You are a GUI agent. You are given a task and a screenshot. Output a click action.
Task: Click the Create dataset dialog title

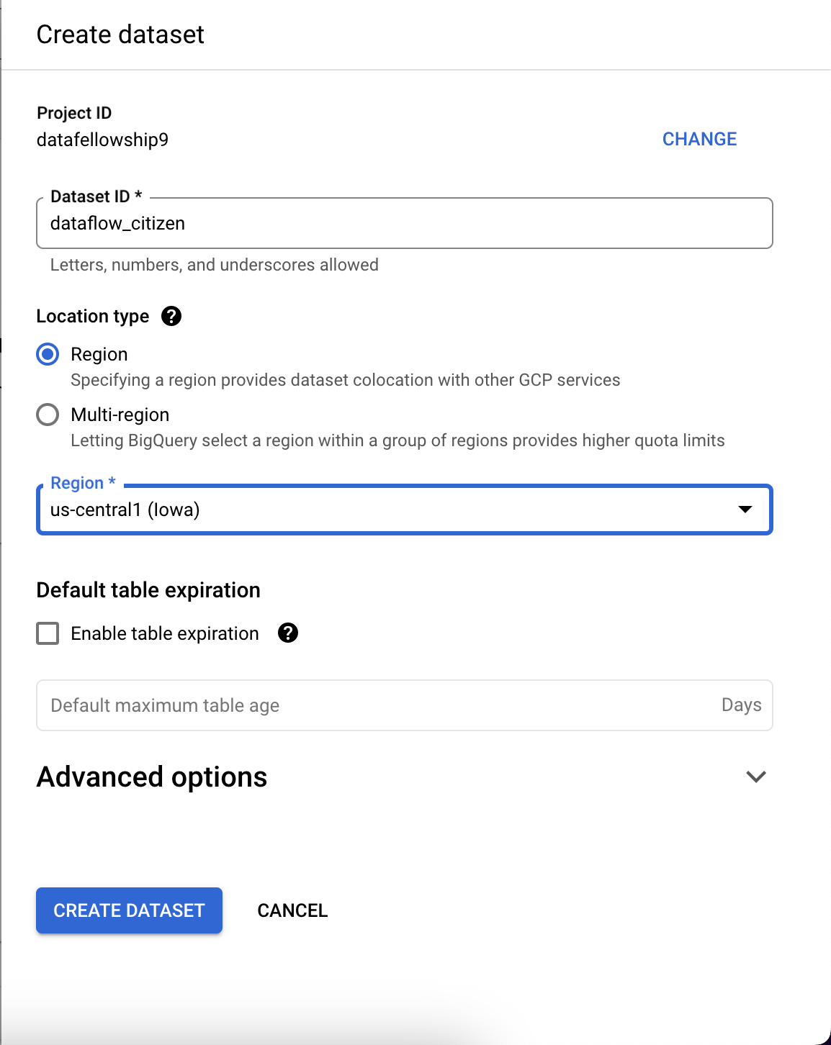point(120,34)
